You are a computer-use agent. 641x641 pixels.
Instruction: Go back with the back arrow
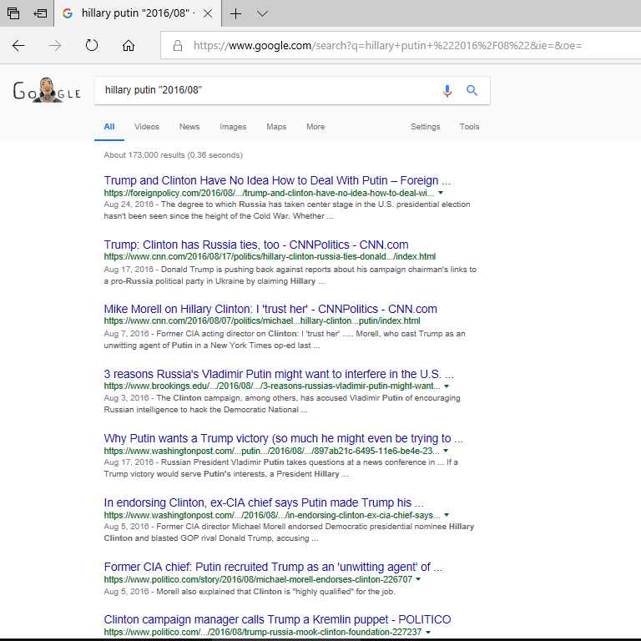(x=18, y=45)
